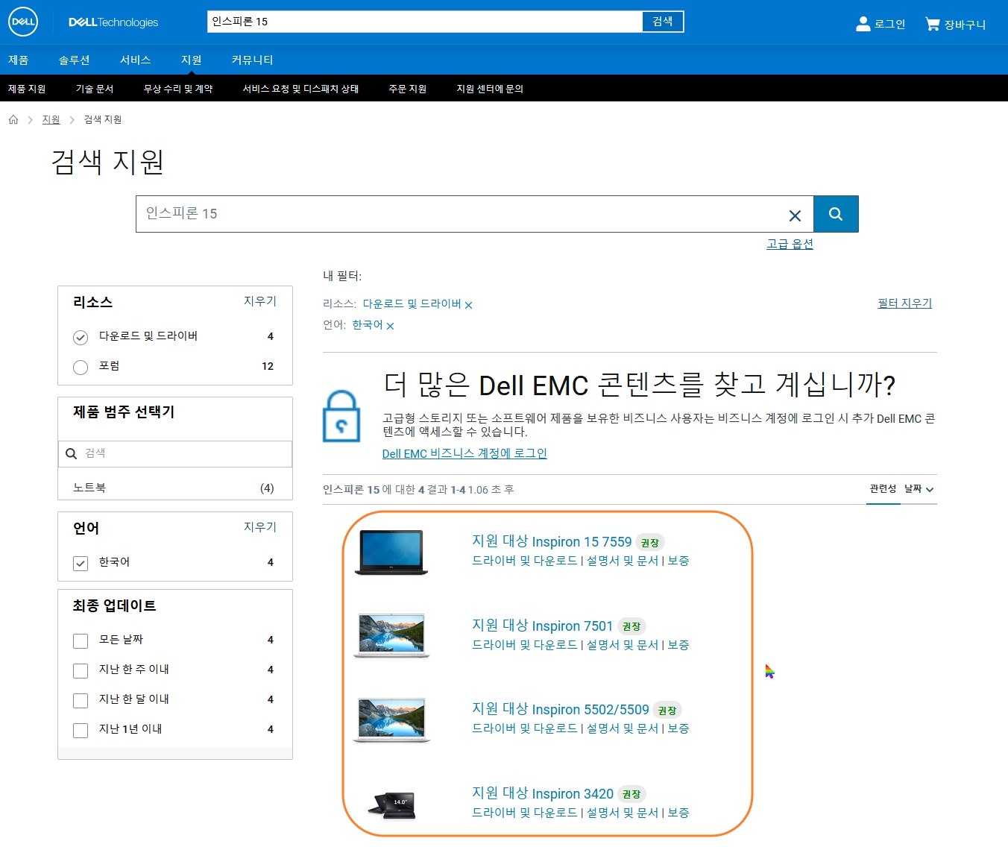
Task: Uncheck the 한국어 checkbox
Action: tap(80, 563)
